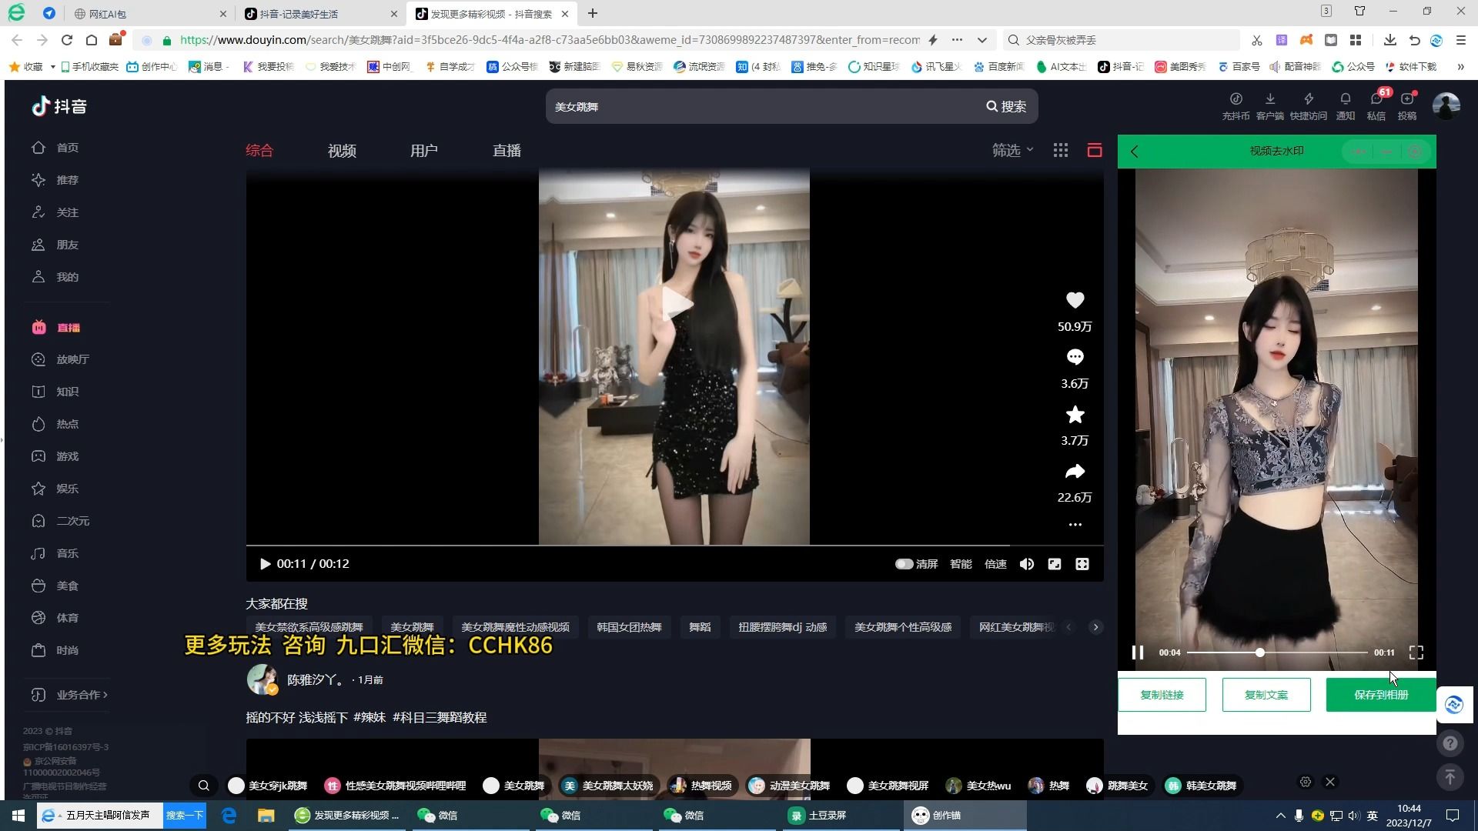
Task: Open 土豆录屏 in the taskbar
Action: click(x=839, y=816)
